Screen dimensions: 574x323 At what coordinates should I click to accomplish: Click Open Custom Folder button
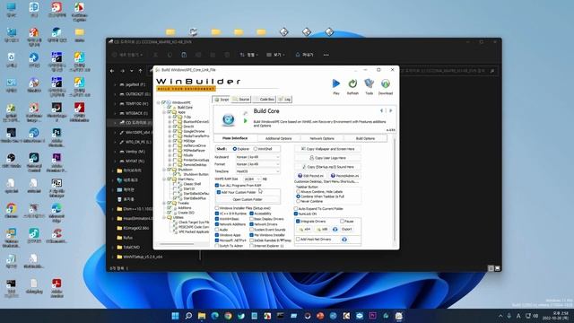point(248,199)
